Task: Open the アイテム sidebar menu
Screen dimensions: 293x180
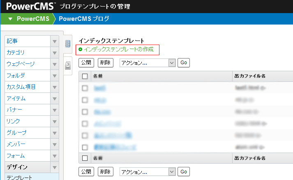Action: 28,99
